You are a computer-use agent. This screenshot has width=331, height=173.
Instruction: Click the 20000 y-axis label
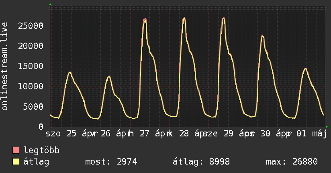(31, 46)
